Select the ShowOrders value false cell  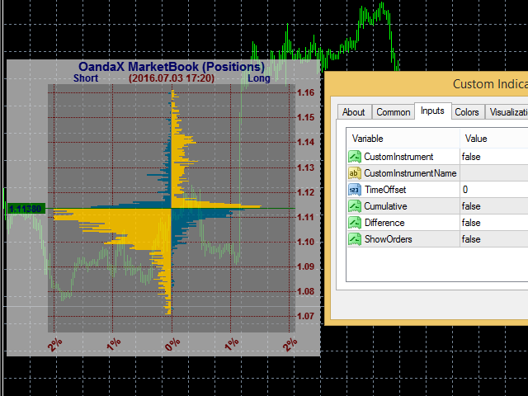493,239
